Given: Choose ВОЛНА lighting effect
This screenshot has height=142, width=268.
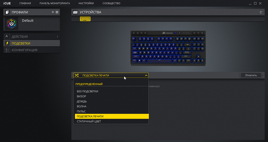Looking at the screenshot, I should tap(112, 106).
